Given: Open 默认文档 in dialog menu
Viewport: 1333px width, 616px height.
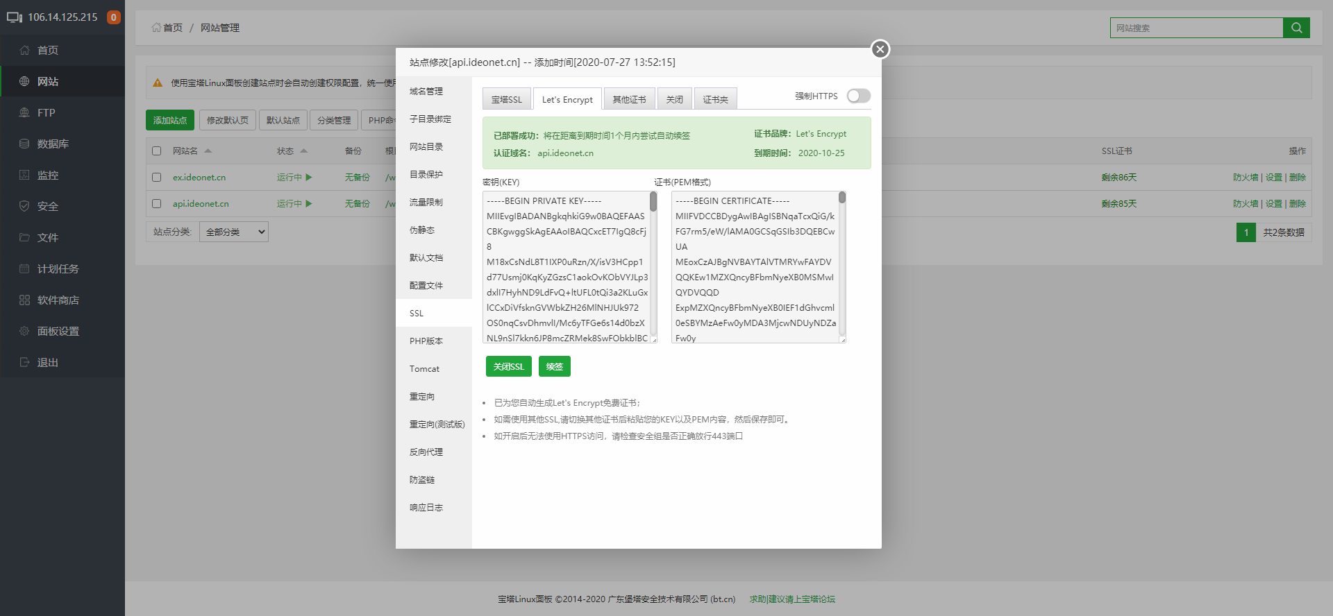Looking at the screenshot, I should click(434, 257).
